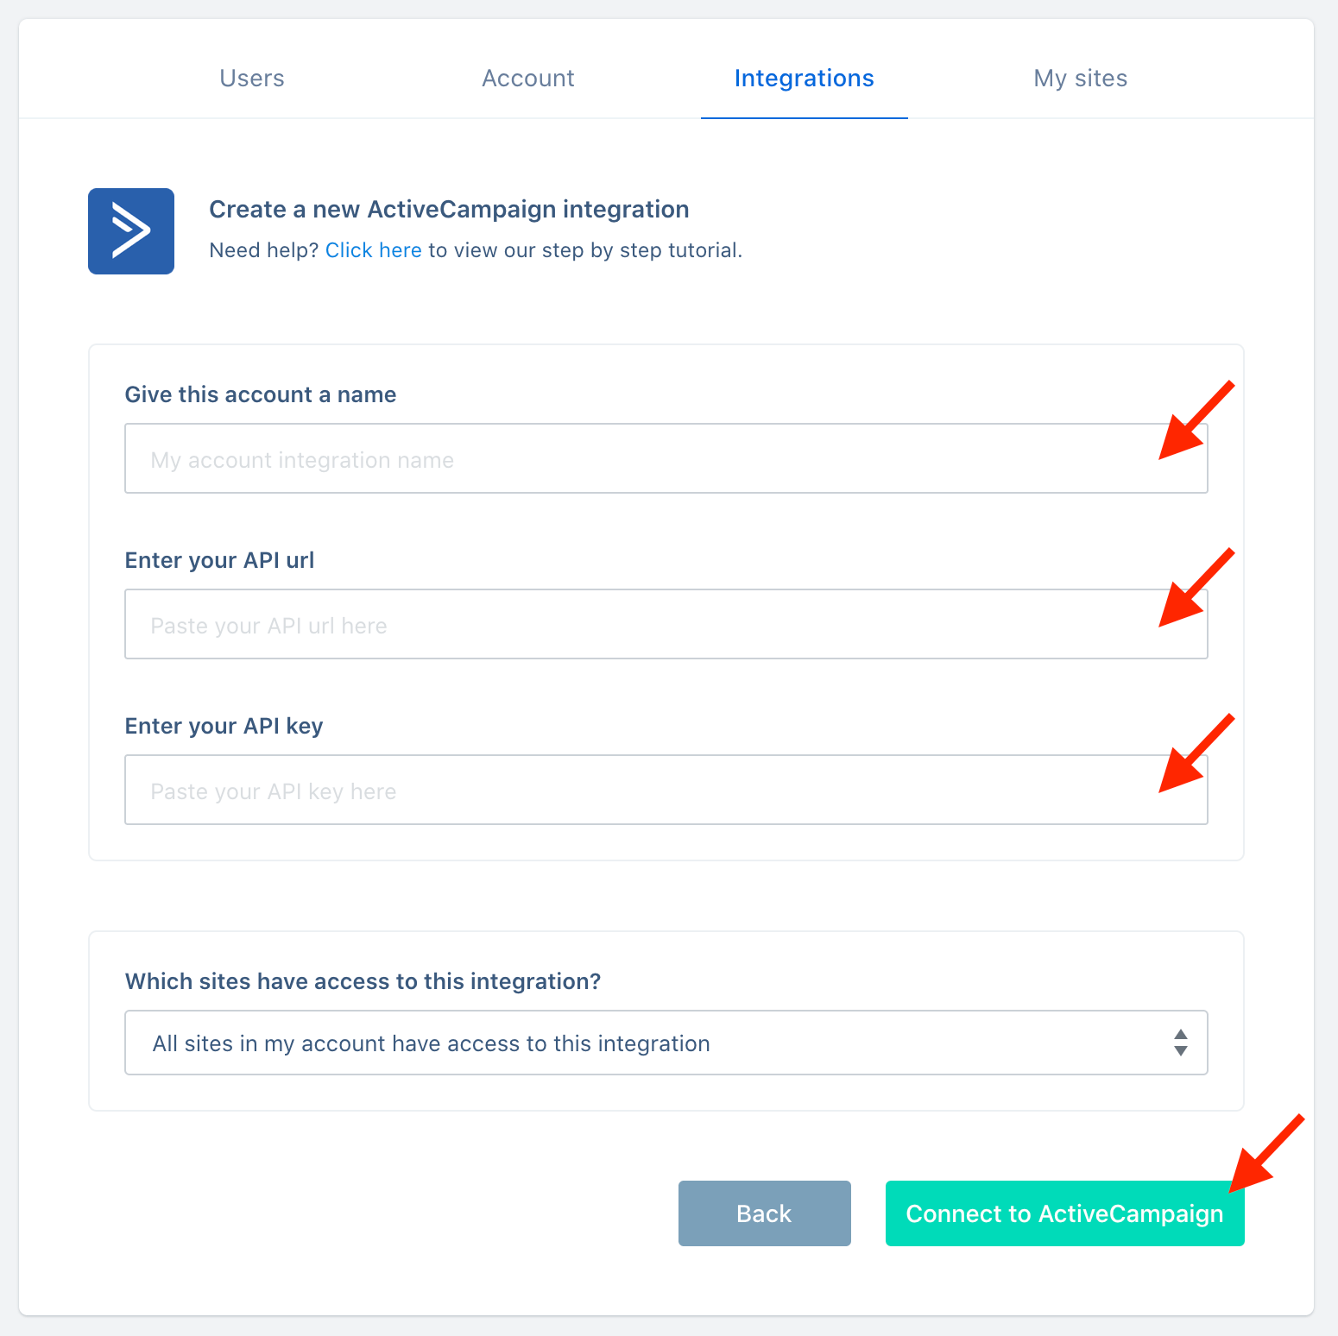Open the site access dropdown

pos(666,1043)
